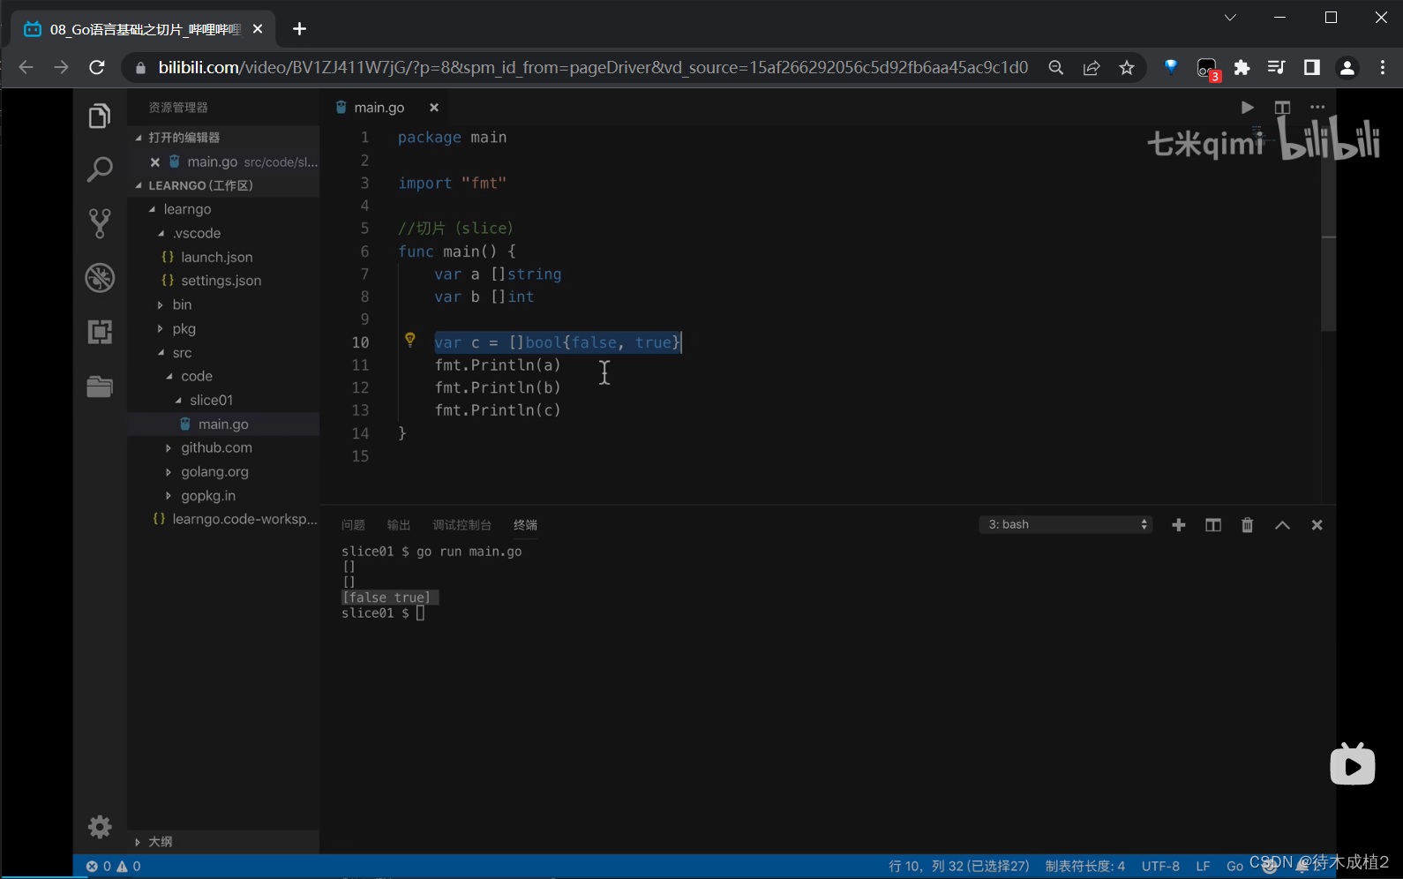Viewport: 1403px width, 879px height.
Task: Switch to the 调试控制台 panel tab
Action: [461, 525]
